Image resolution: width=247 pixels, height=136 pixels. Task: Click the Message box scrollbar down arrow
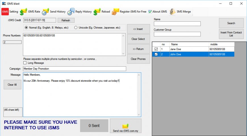pos(139,115)
